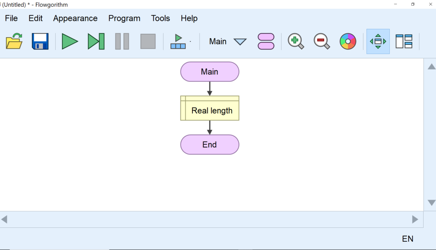
Task: Toggle the auto-scroll pan view button
Action: 378,41
